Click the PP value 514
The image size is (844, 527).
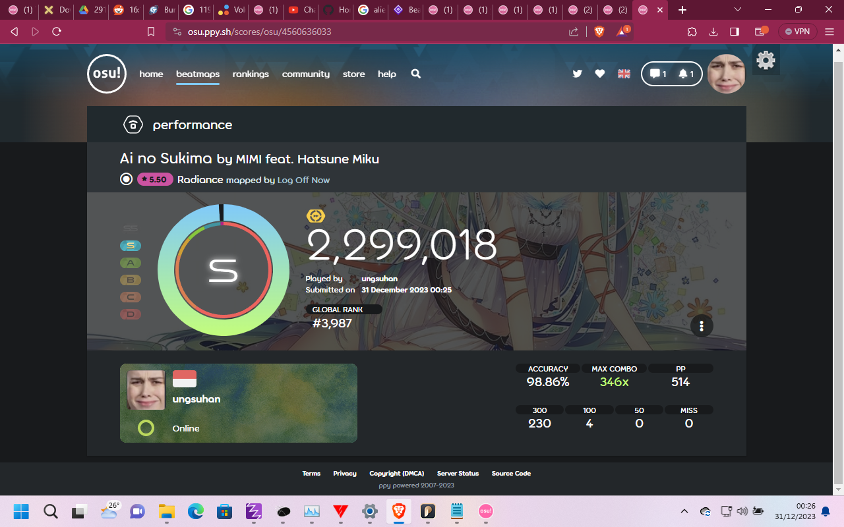pyautogui.click(x=680, y=382)
